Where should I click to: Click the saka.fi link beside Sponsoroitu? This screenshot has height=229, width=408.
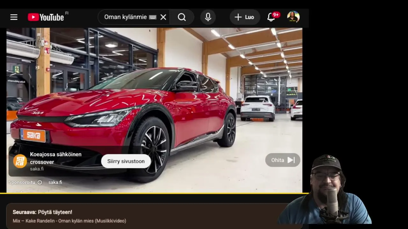point(55,182)
